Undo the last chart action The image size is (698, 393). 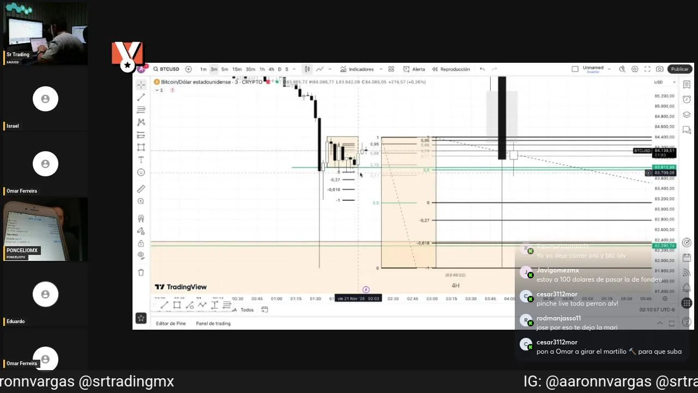[x=482, y=69]
